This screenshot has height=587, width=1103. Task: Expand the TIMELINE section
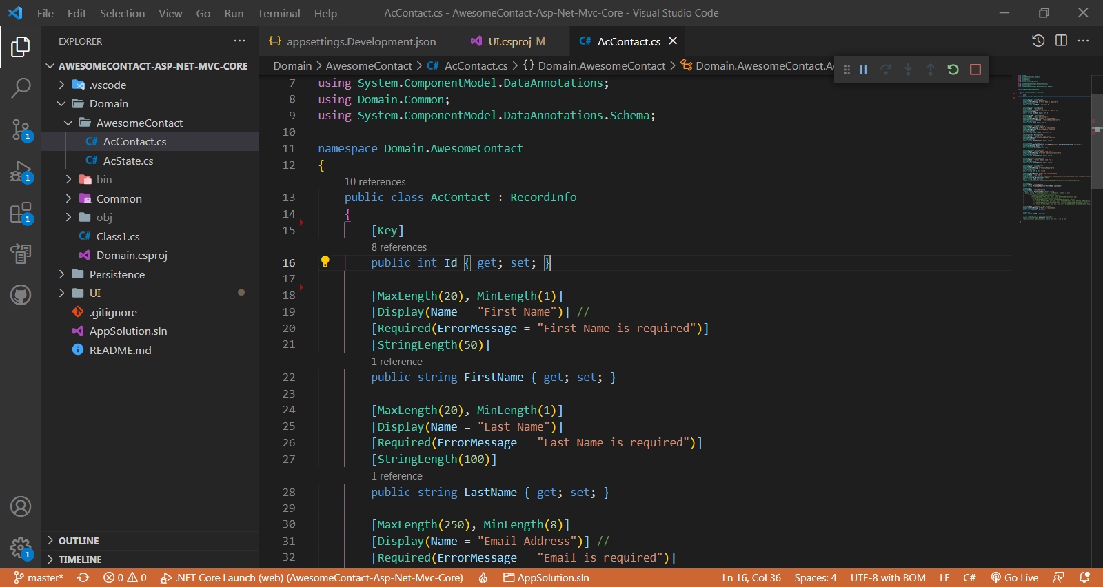click(150, 559)
